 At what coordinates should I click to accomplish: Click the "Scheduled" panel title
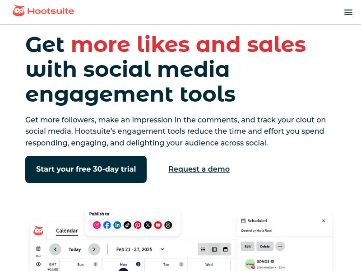[257, 221]
